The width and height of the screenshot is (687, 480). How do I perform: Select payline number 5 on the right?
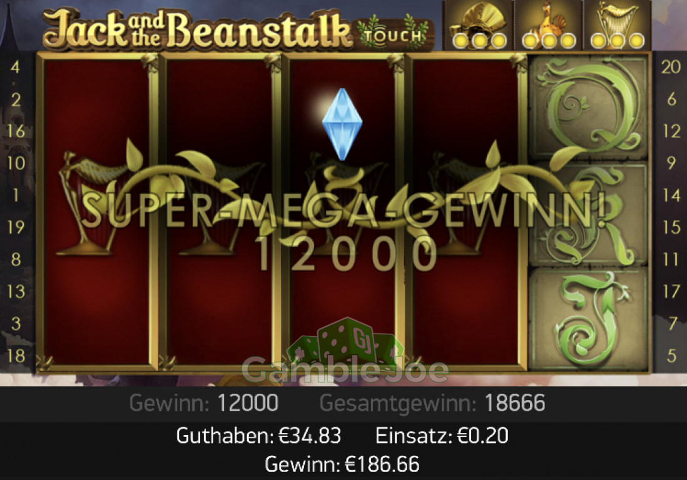(x=671, y=356)
